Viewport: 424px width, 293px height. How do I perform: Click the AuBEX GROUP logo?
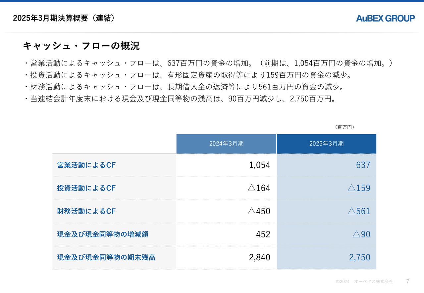pyautogui.click(x=386, y=18)
